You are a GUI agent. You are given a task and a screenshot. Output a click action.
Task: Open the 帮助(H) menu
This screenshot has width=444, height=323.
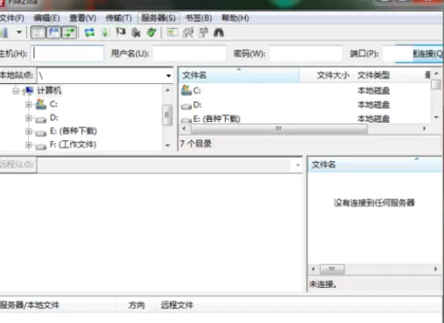pos(236,18)
